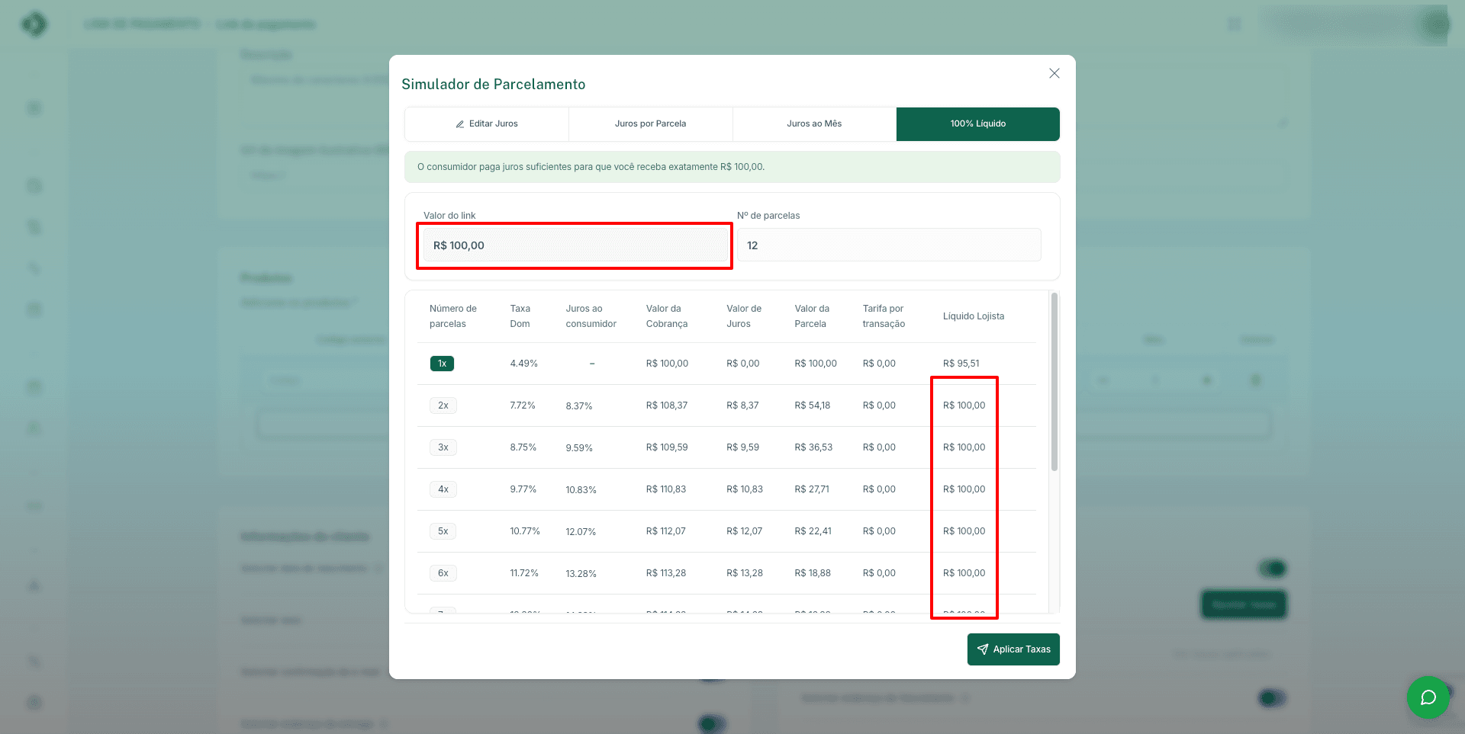Click the installment table vertical scrollbar
Screen dimensions: 1465x734
(1054, 383)
